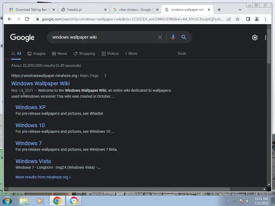
Task: Go back to the previous page
Action: click(x=10, y=19)
